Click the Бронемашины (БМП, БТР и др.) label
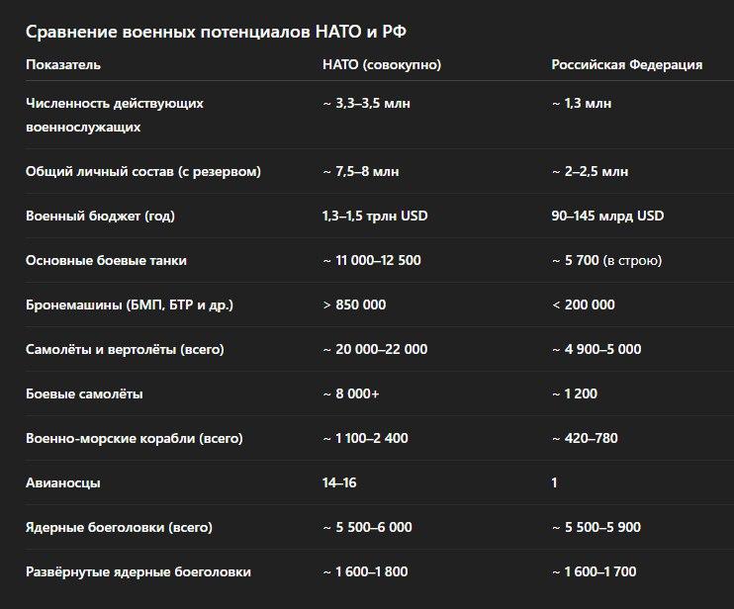 coord(130,304)
